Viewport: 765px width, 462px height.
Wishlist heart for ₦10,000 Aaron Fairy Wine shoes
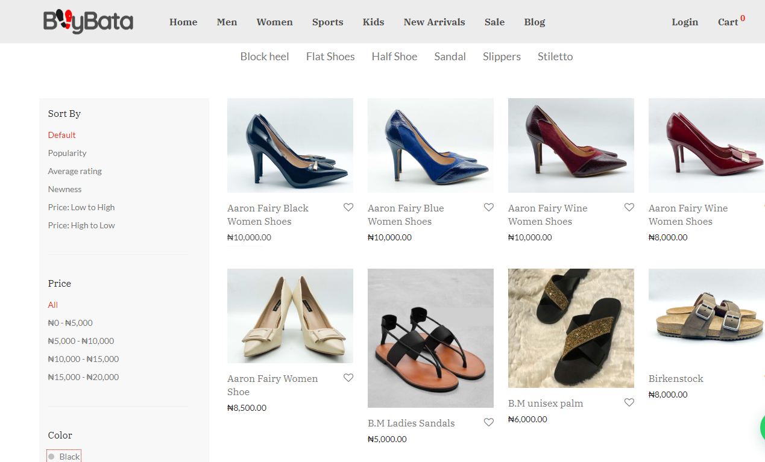[x=629, y=207]
